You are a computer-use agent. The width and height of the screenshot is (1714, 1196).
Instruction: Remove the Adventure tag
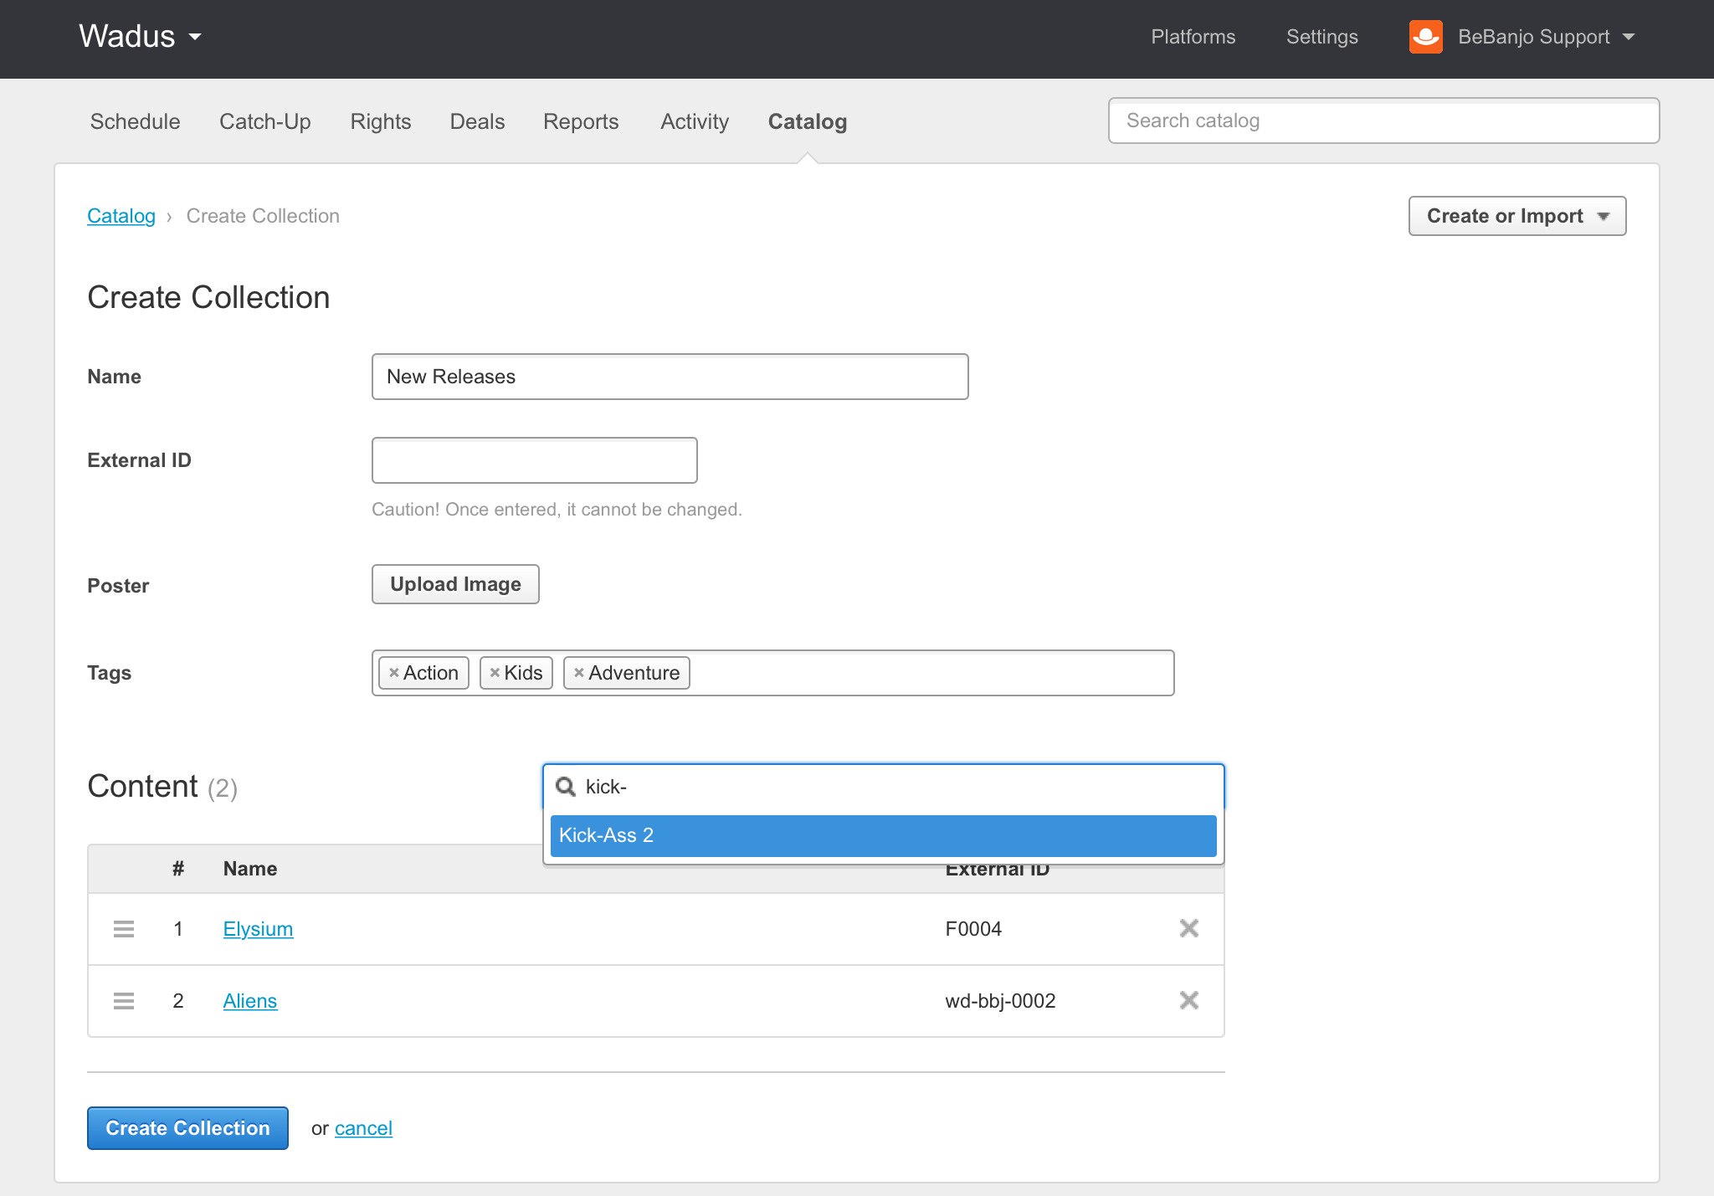pos(578,673)
